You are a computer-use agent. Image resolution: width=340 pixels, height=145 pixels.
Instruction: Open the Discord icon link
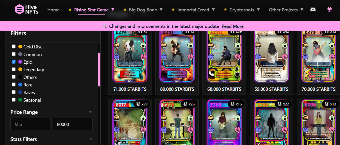[x=313, y=10]
